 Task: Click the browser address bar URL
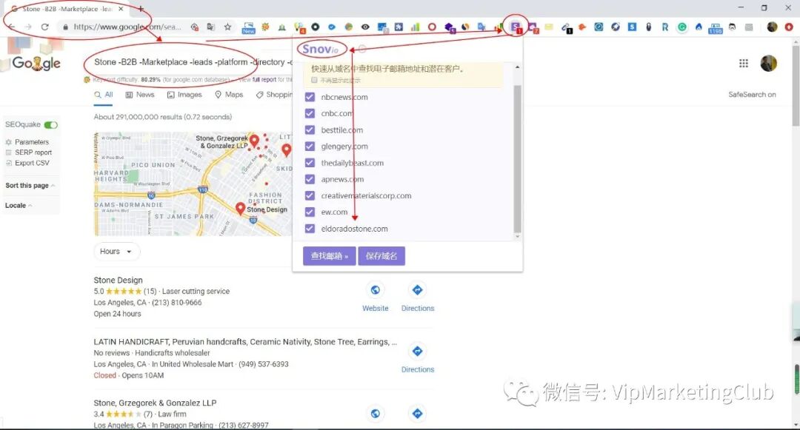pos(127,27)
